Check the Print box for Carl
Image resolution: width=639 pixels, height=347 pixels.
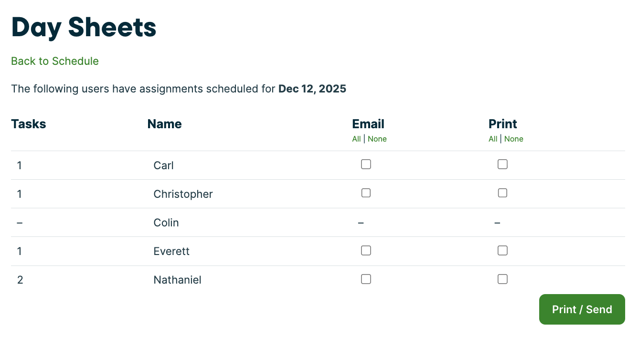(502, 164)
